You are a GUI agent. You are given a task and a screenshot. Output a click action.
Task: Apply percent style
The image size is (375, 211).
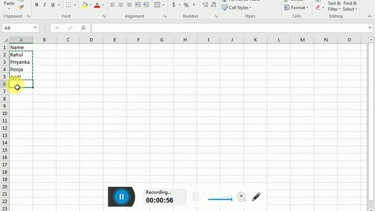(x=186, y=5)
